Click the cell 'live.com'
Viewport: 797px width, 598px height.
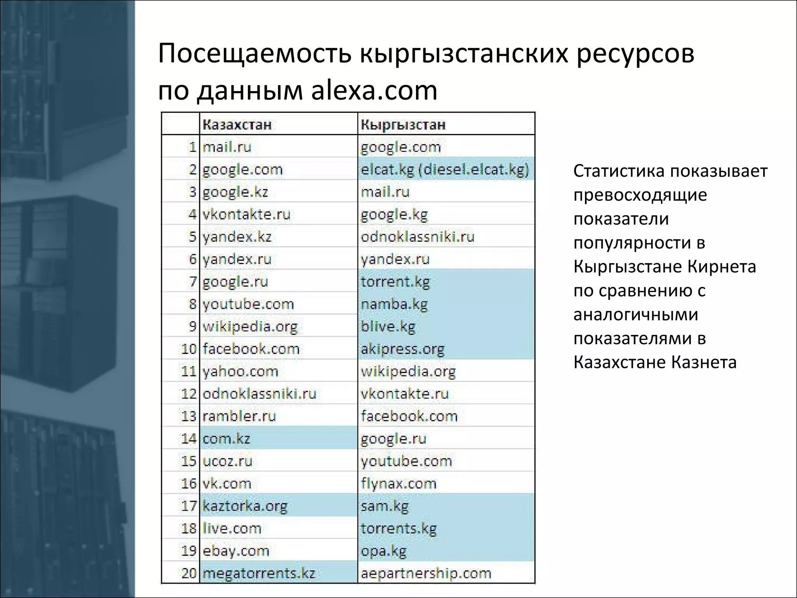click(x=279, y=528)
